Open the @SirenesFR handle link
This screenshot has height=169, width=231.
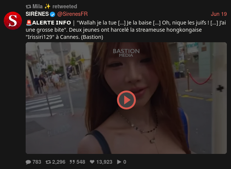pos(72,14)
